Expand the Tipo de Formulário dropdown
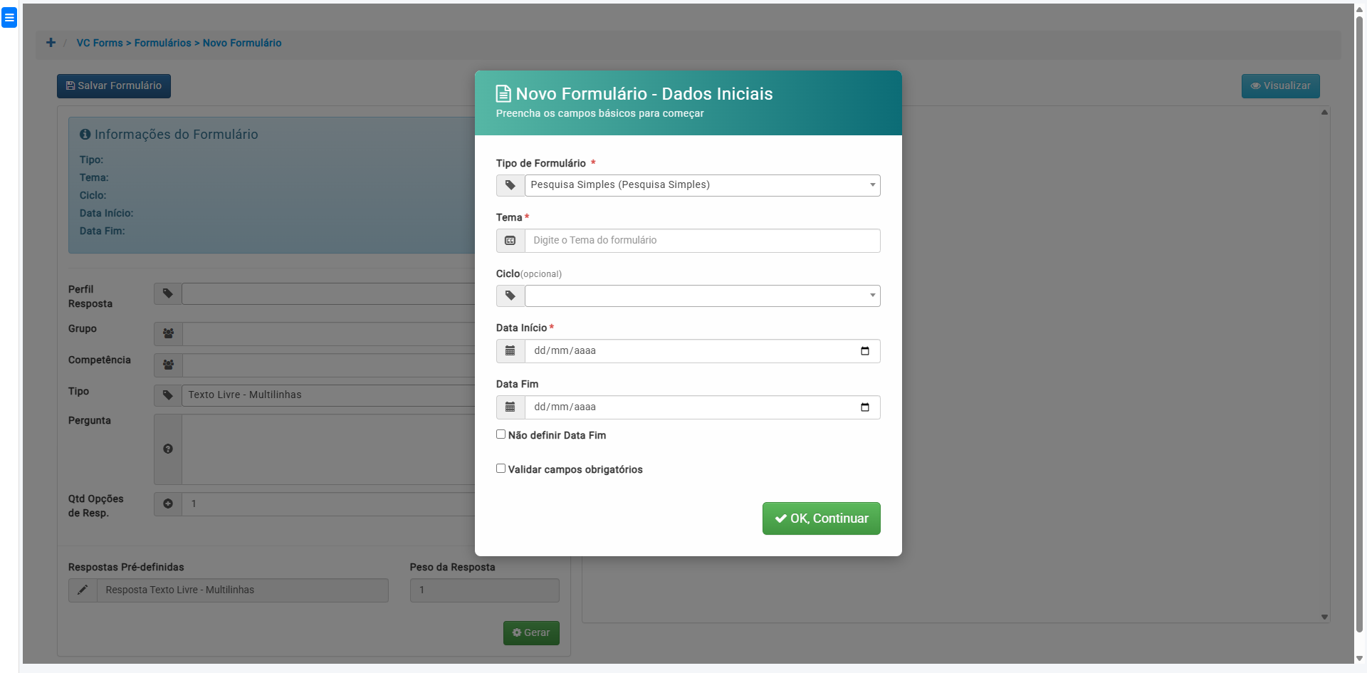The image size is (1367, 673). click(x=702, y=185)
